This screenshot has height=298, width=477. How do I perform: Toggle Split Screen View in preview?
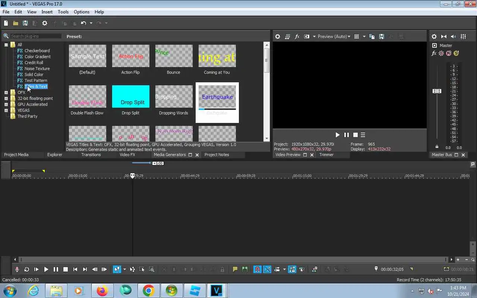click(x=307, y=37)
